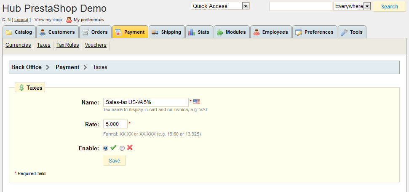Open the Everywhere search scope dropdown
The height and width of the screenshot is (192, 409).
[x=366, y=6]
